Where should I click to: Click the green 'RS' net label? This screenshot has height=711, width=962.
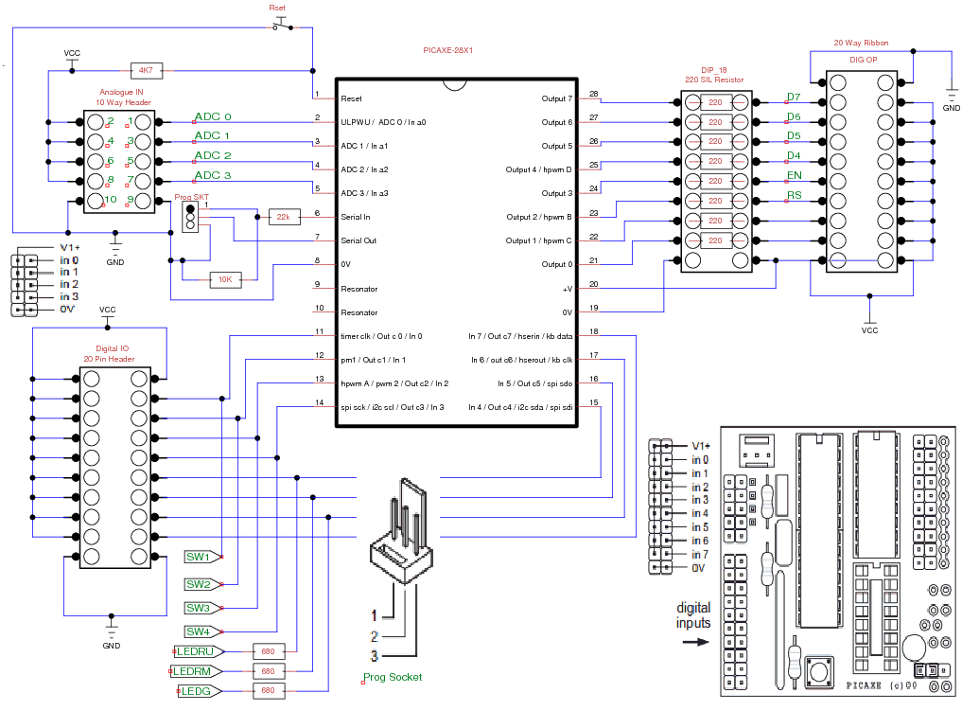pyautogui.click(x=795, y=195)
